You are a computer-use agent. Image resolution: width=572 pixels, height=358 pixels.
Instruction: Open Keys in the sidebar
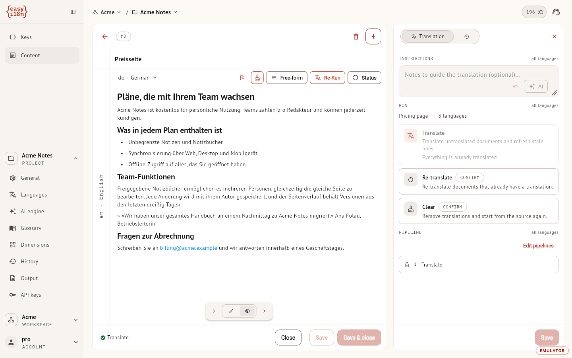click(x=42, y=37)
